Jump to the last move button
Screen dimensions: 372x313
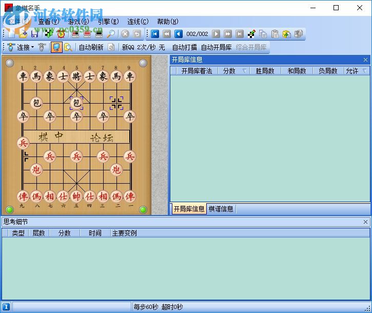tap(240, 34)
